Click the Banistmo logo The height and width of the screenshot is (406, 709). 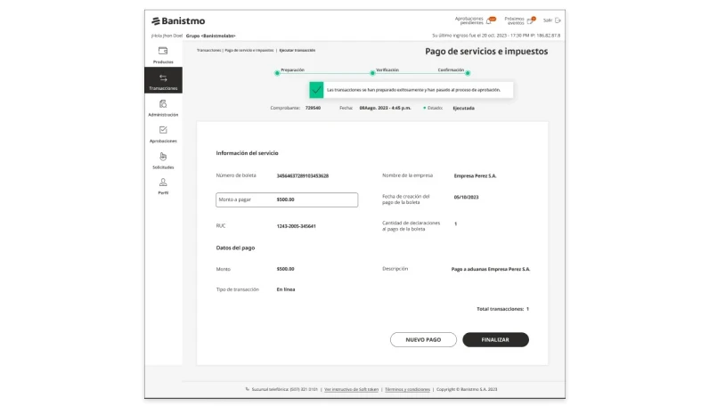click(178, 20)
